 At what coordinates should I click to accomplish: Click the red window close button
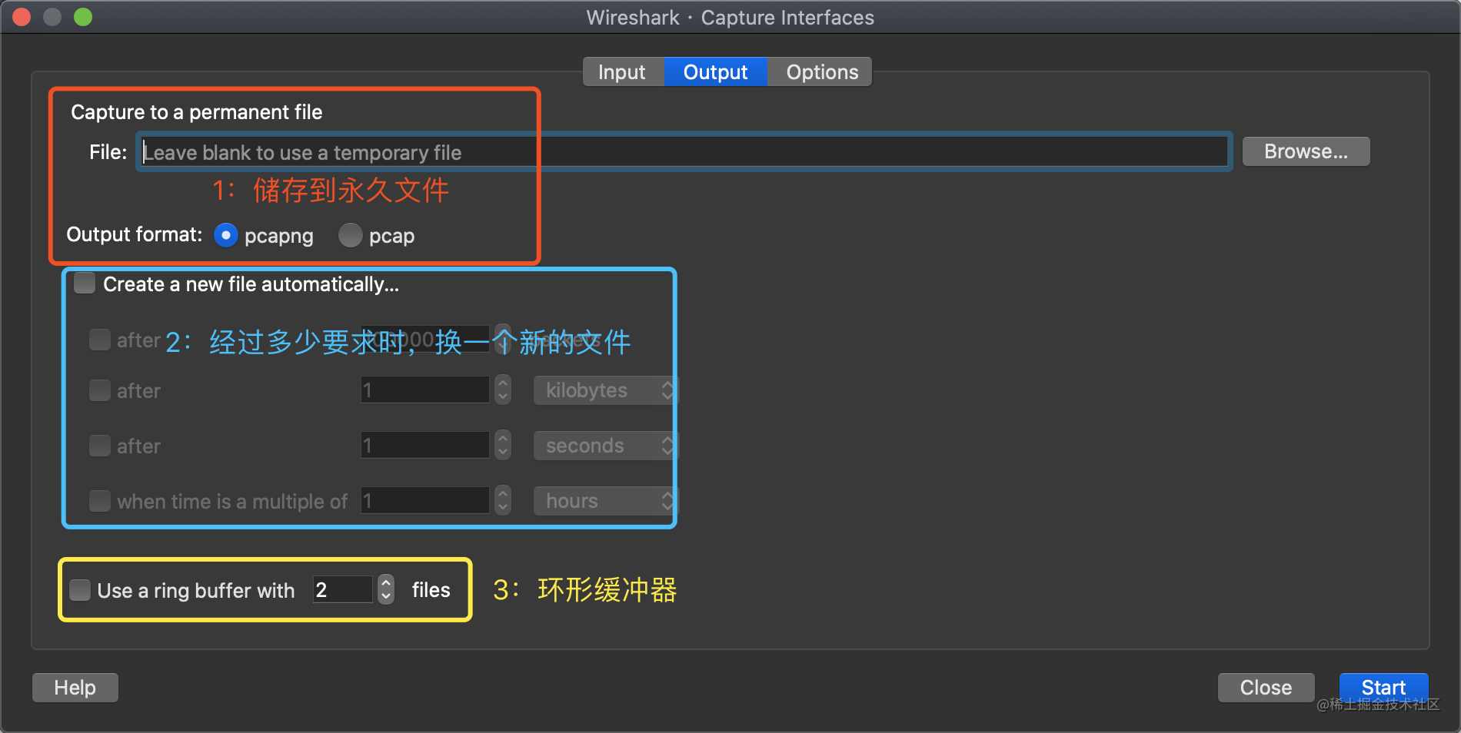22,17
